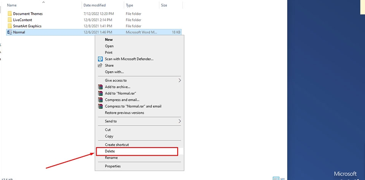The height and width of the screenshot is (180, 365).
Task: Select the SmartArt Graphics folder name
Action: [x=27, y=26]
